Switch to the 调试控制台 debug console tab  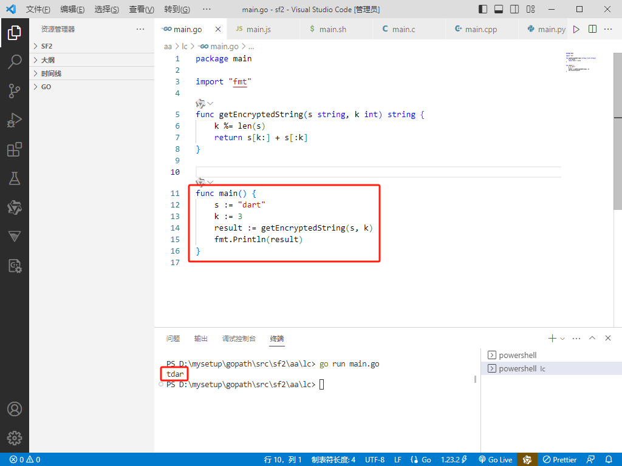pos(239,339)
